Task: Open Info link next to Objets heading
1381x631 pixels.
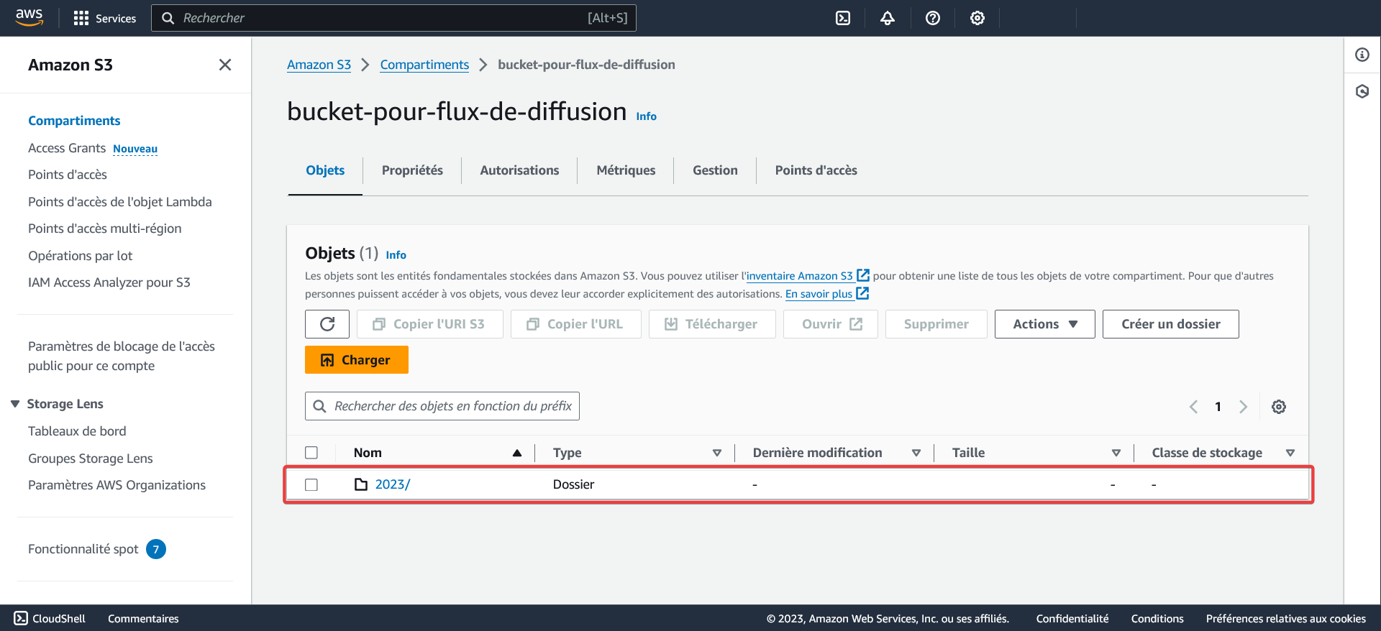Action: coord(396,255)
